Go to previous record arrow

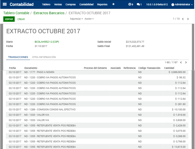[183, 19]
